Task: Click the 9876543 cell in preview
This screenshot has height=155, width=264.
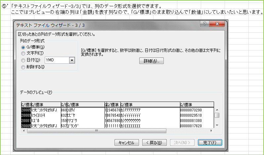Action: tap(113, 115)
